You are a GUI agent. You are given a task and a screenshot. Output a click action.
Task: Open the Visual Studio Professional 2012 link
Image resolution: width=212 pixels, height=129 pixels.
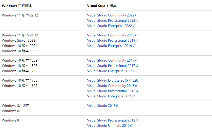coord(111,120)
